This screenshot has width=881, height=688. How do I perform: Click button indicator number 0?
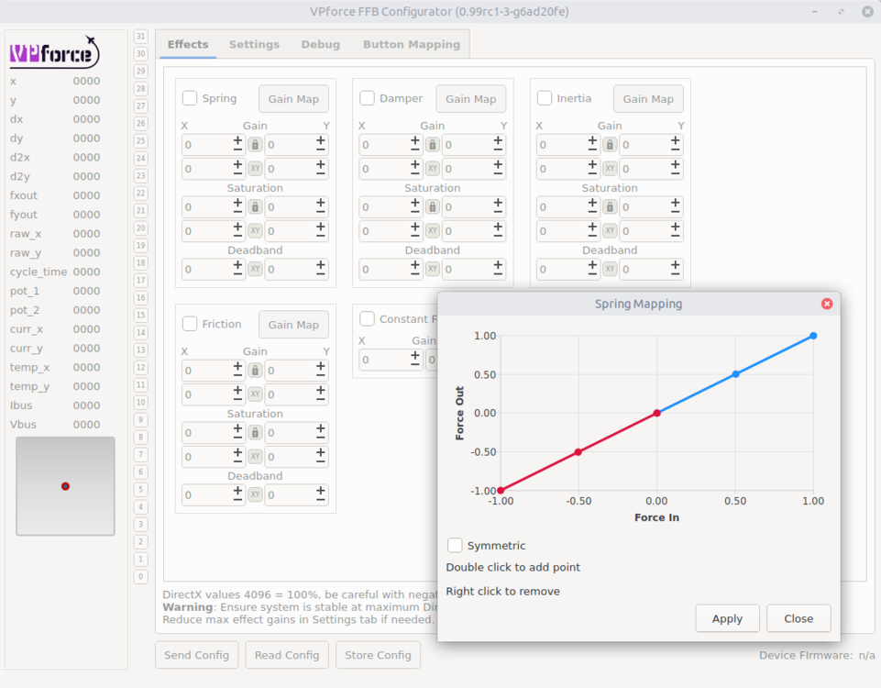(140, 576)
